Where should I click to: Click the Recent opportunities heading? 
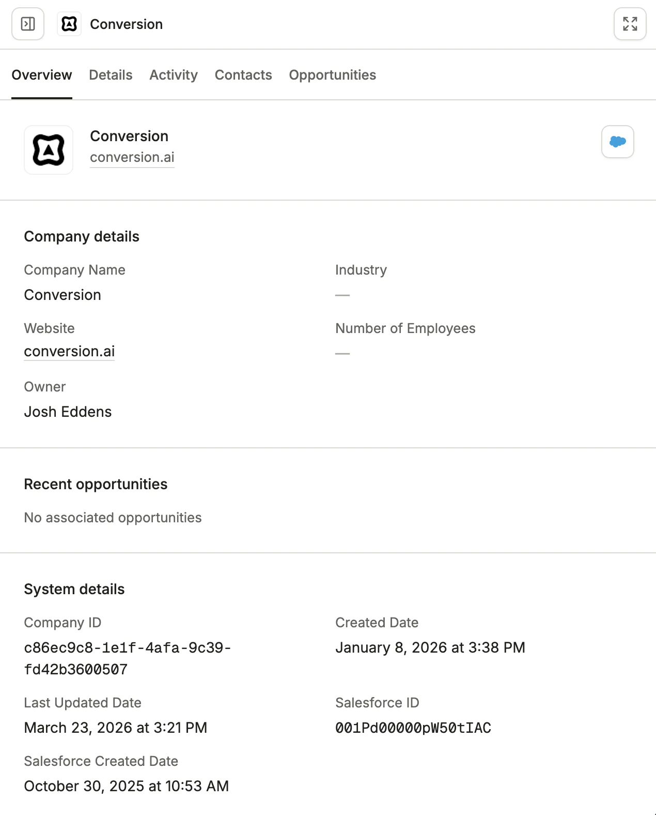[96, 484]
